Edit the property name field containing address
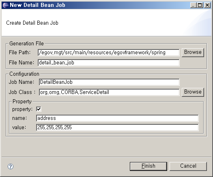Screen dimensions: 213x177 [117, 118]
